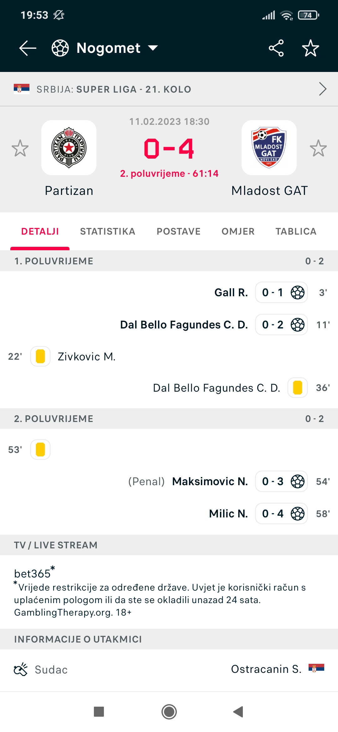Tap the Gall R. goal ball icon
This screenshot has width=338, height=732.
tap(298, 292)
